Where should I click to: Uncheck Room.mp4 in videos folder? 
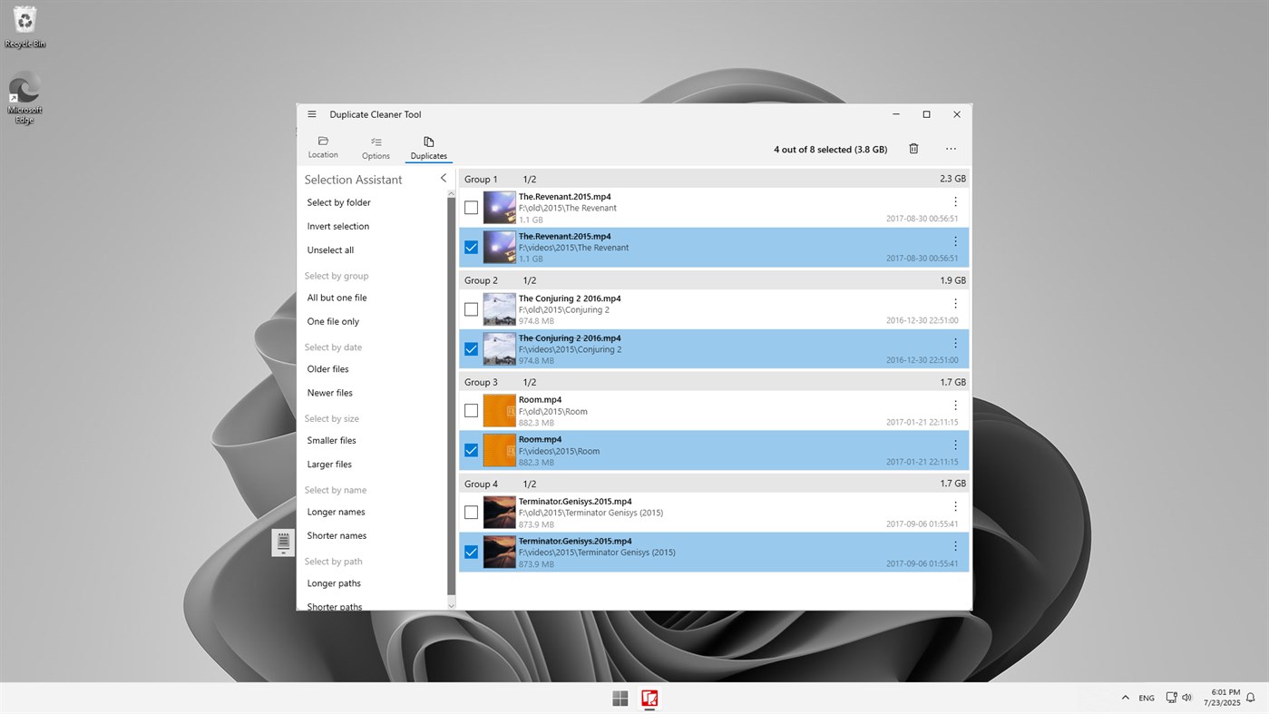pyautogui.click(x=471, y=450)
